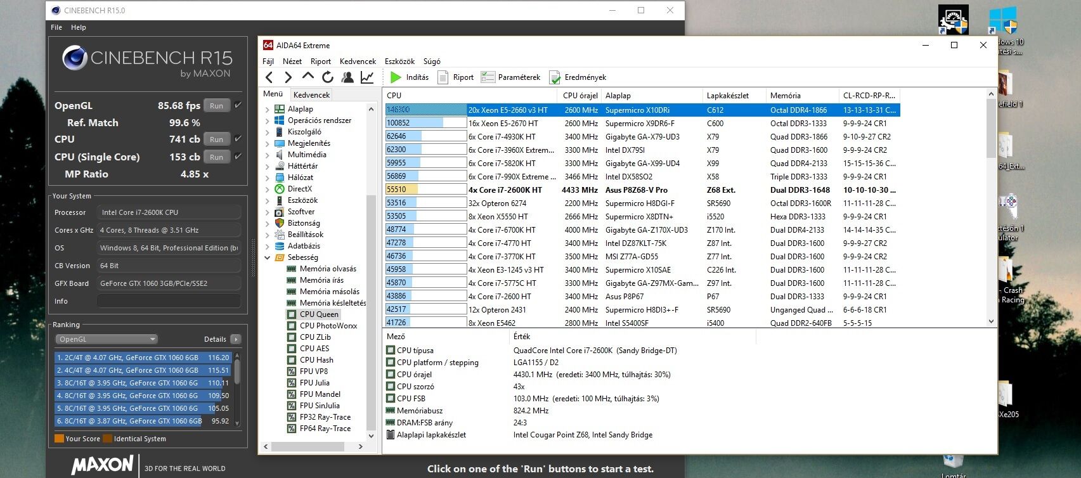Toggle CPU Single Core checkbox in Cinebench

pyautogui.click(x=238, y=156)
